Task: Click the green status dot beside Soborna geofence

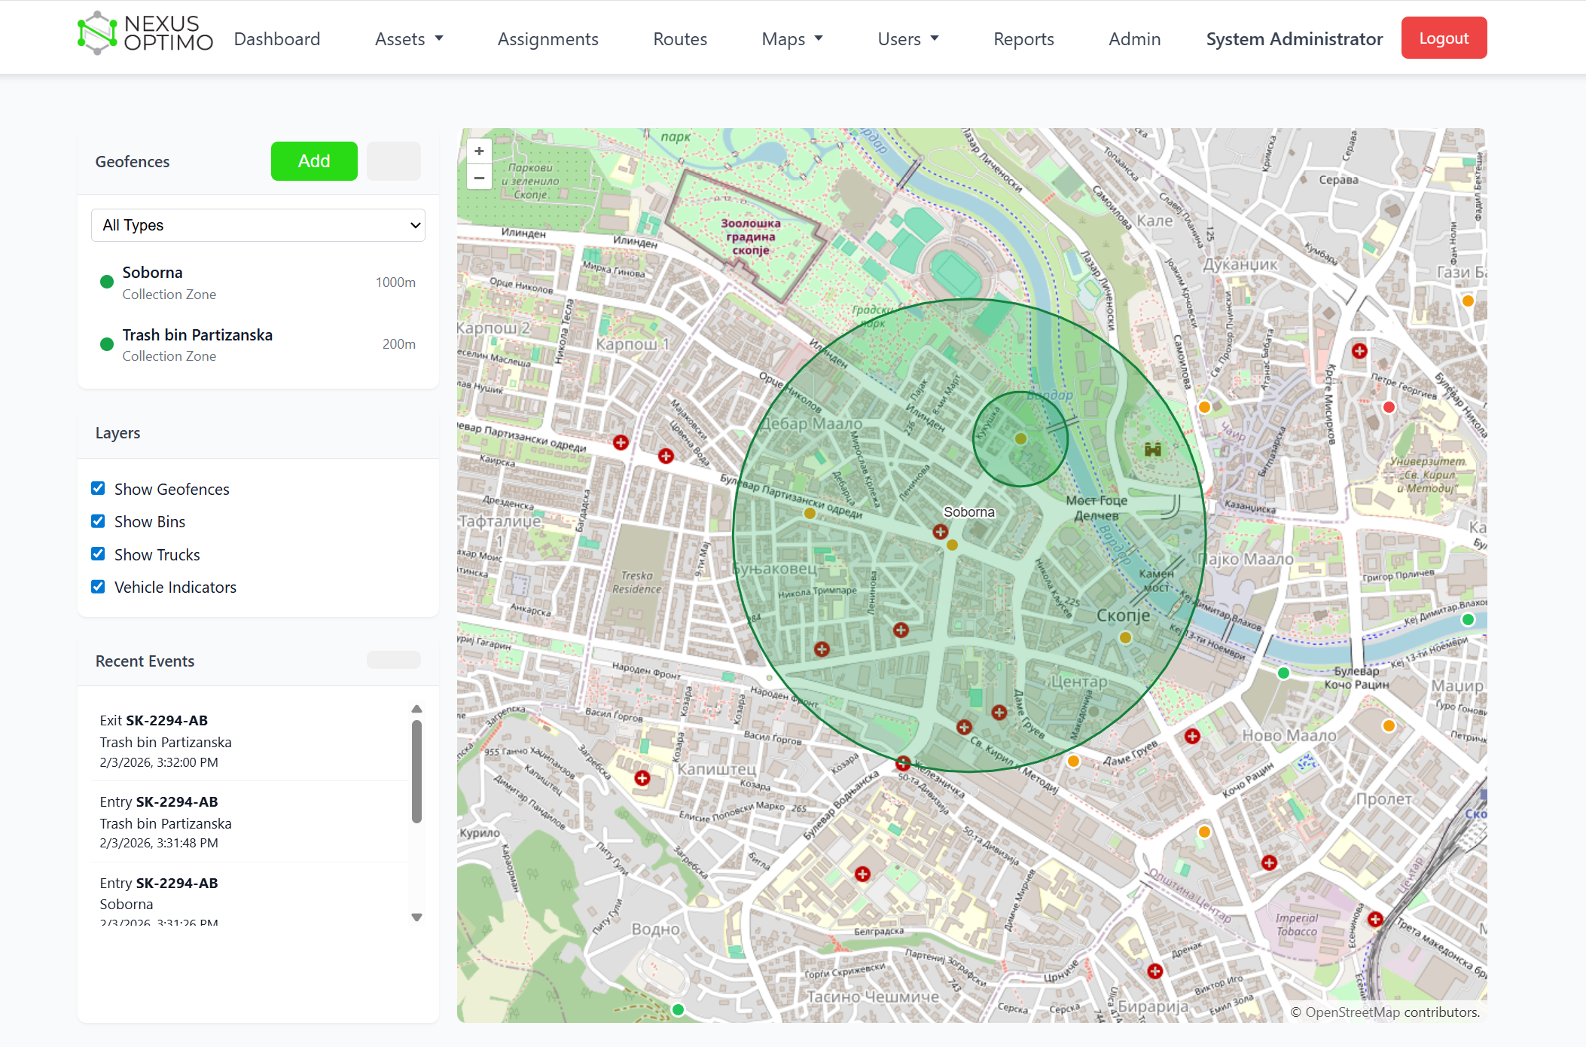Action: click(106, 282)
